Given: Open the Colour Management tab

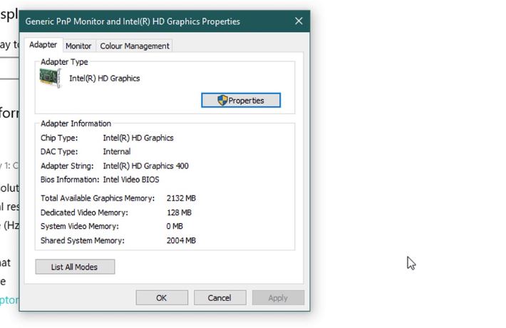Looking at the screenshot, I should coord(135,46).
